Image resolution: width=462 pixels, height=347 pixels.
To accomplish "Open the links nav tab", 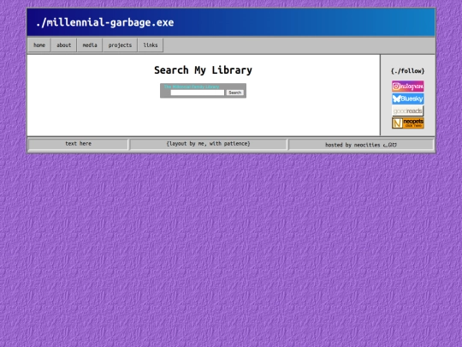I will 151,45.
